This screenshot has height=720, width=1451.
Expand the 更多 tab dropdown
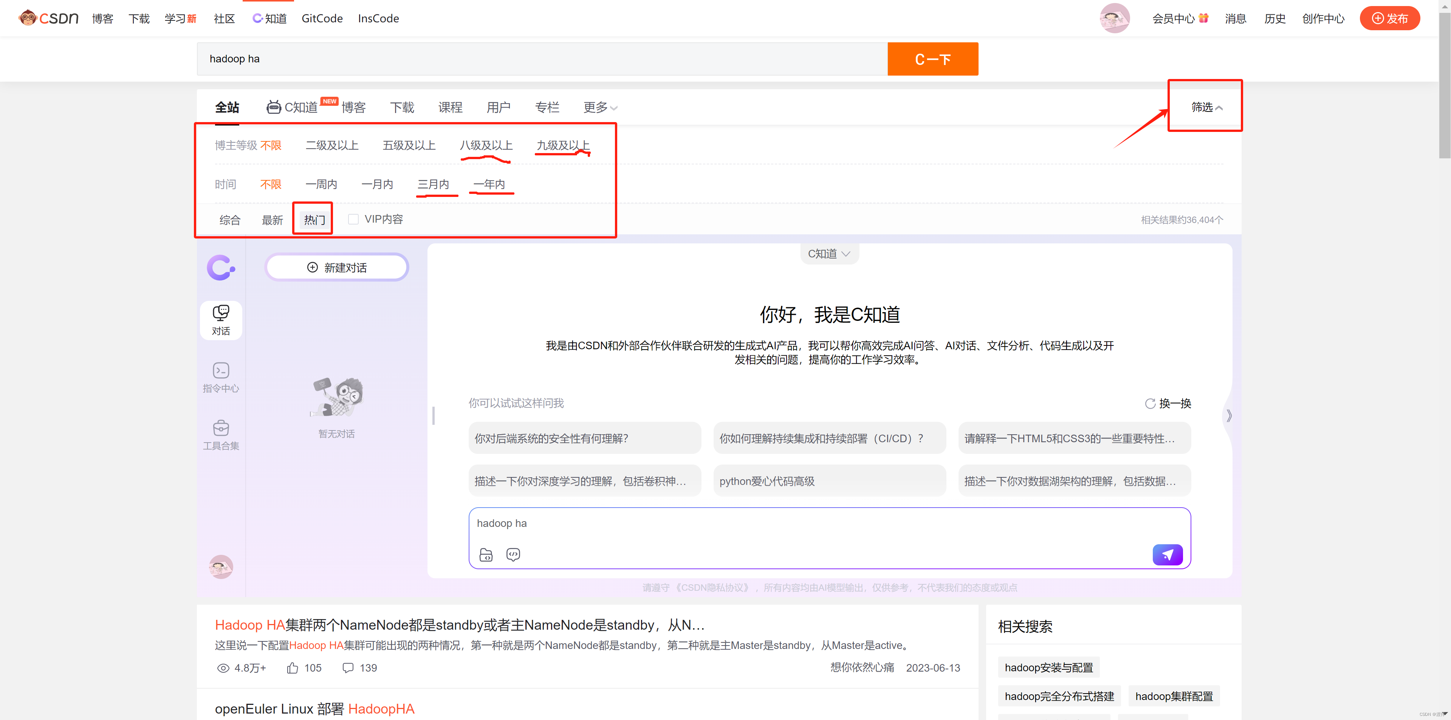600,107
